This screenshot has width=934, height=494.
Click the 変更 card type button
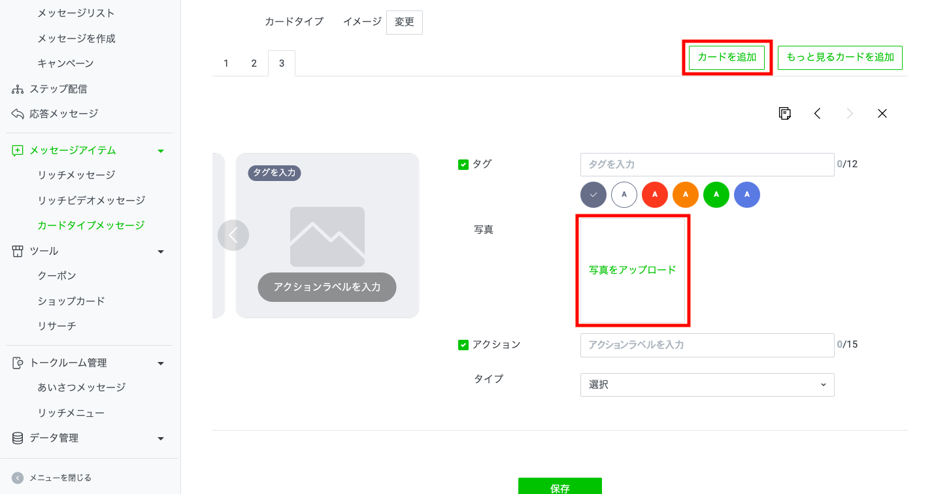[x=405, y=22]
